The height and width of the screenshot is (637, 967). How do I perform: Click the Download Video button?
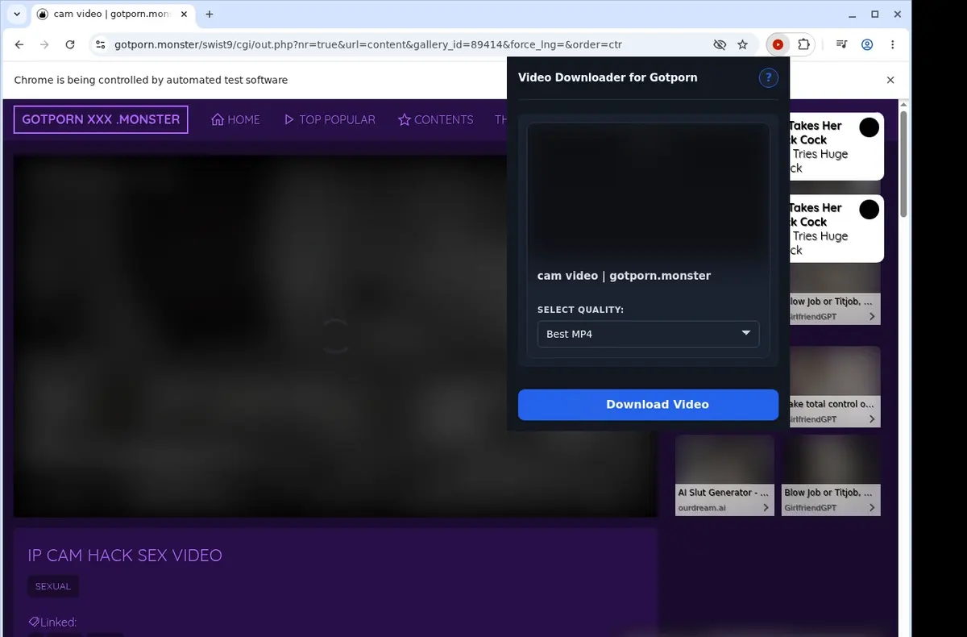point(648,405)
